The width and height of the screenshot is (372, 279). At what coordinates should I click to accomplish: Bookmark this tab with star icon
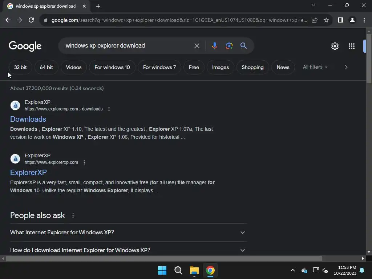coord(326,20)
